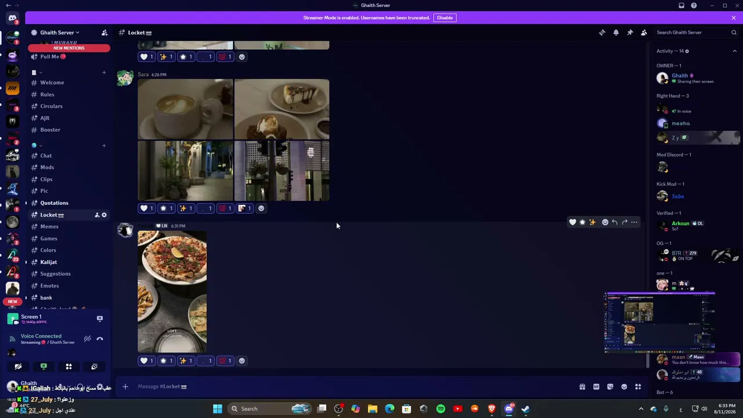Search Ghaith Server field
The height and width of the screenshot is (418, 743).
[x=696, y=33]
